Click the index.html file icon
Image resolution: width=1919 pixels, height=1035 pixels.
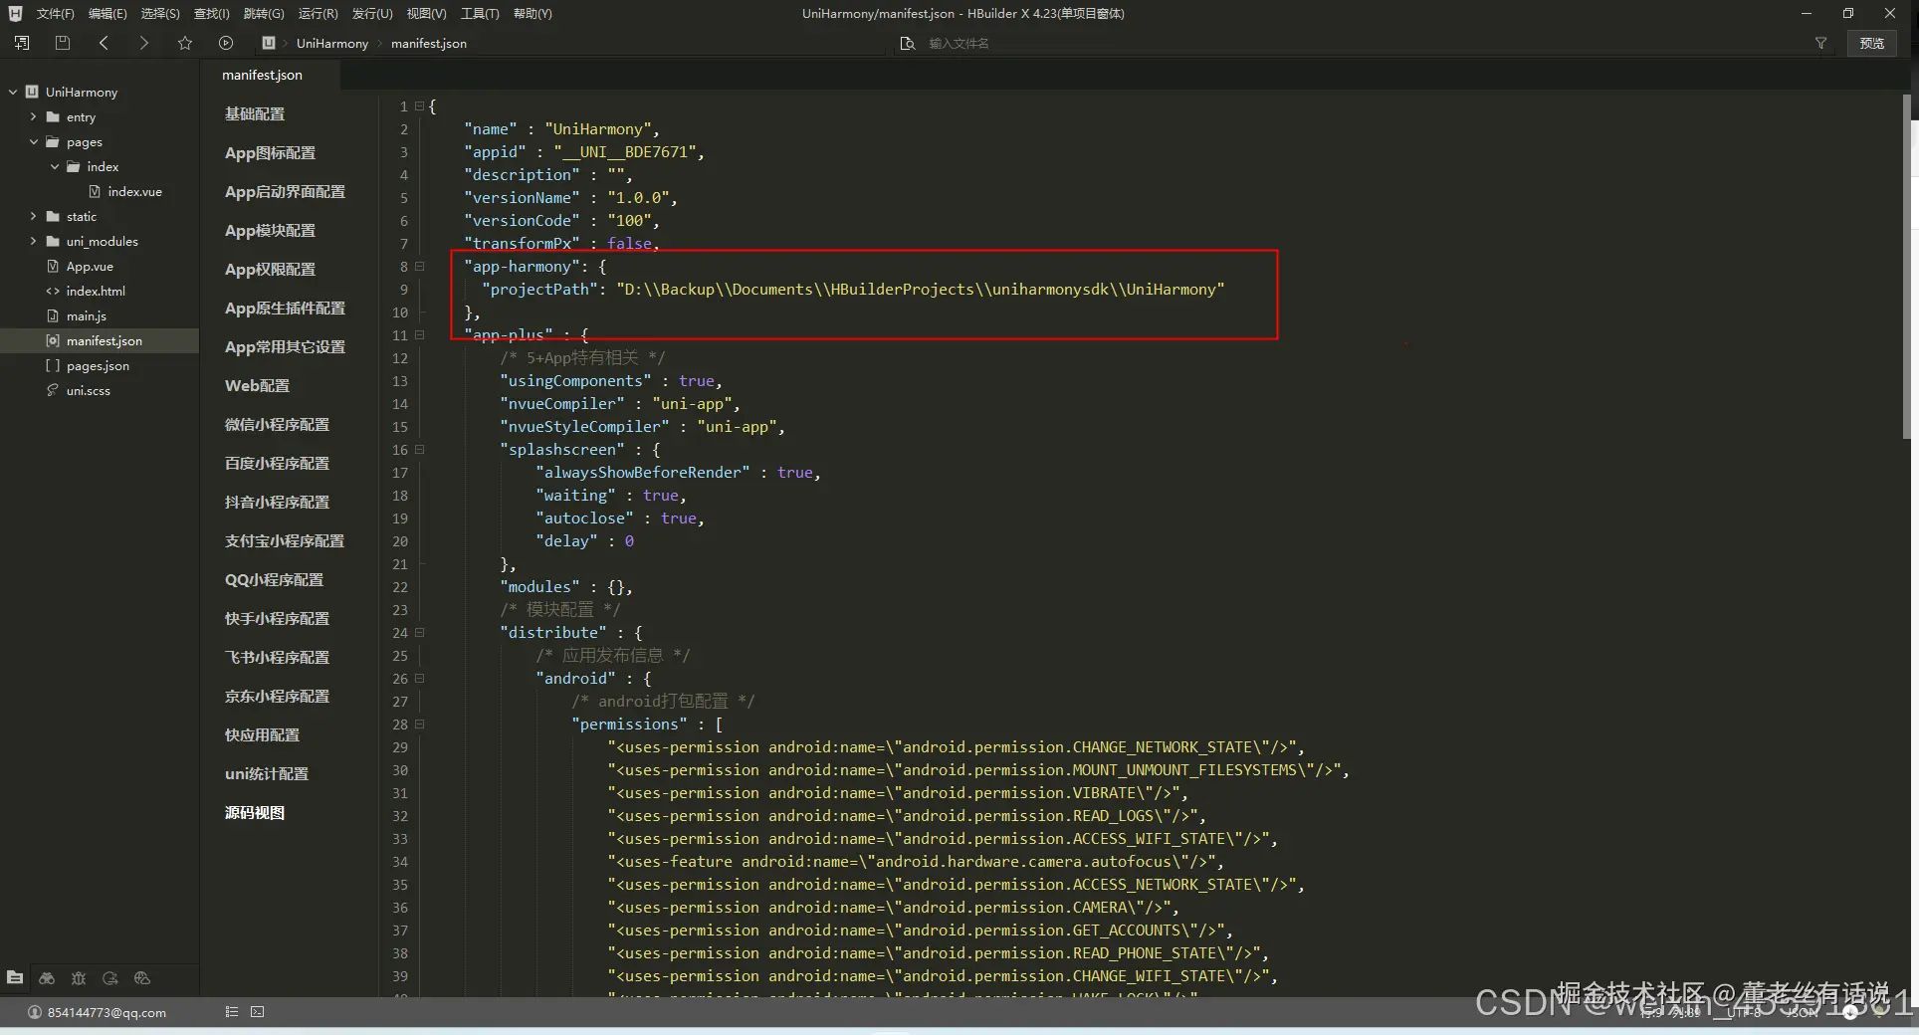(x=53, y=291)
